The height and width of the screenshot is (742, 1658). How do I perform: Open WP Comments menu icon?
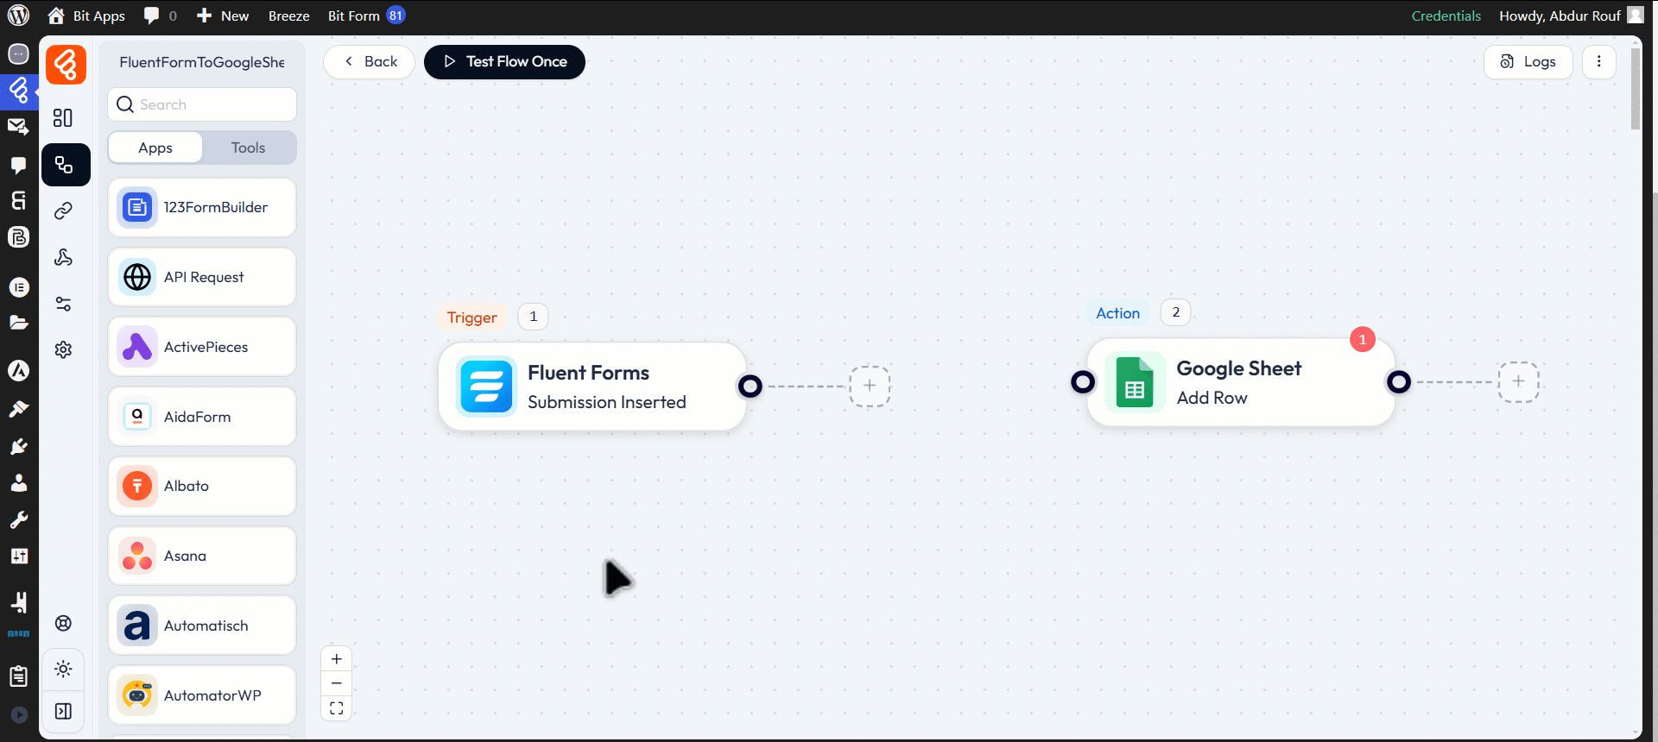pyautogui.click(x=18, y=164)
